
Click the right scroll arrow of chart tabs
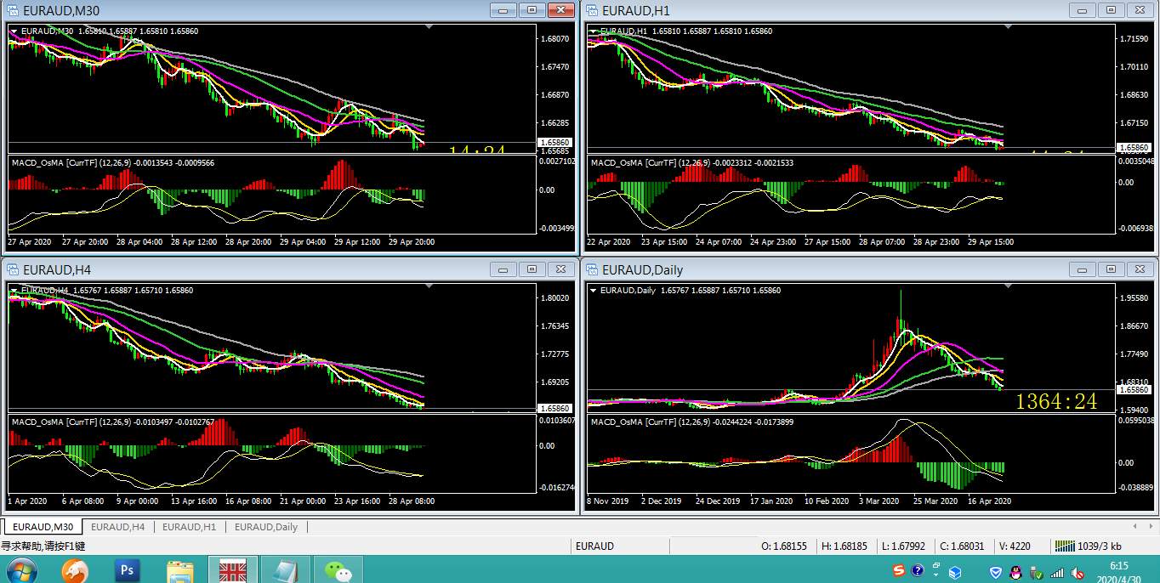coord(1151,527)
